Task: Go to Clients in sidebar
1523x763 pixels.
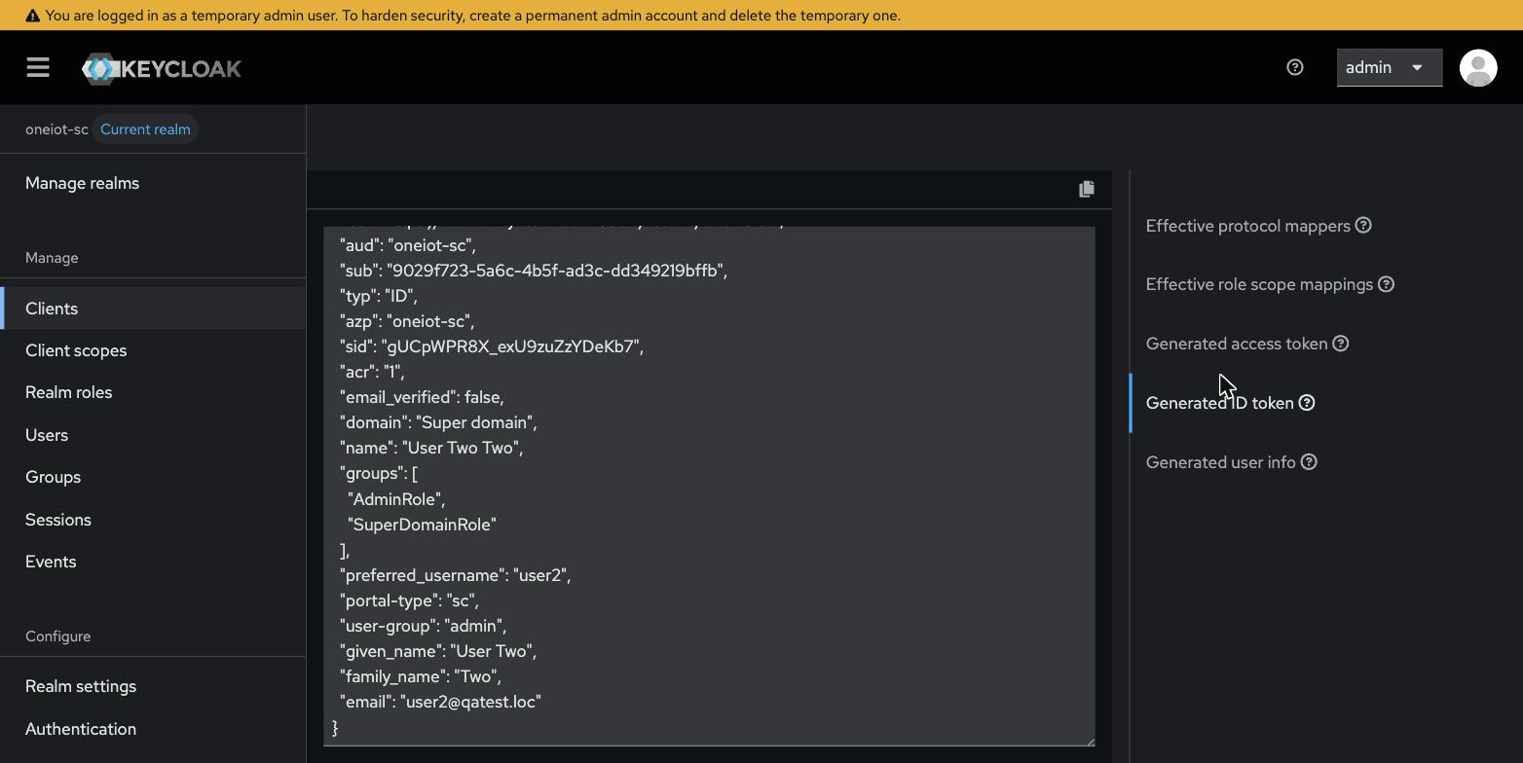Action: pos(153,309)
